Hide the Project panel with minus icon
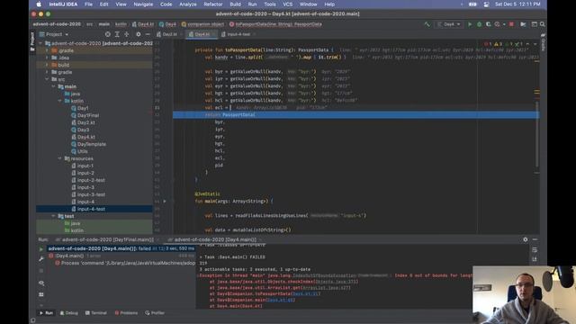The image size is (576, 324). [x=148, y=34]
